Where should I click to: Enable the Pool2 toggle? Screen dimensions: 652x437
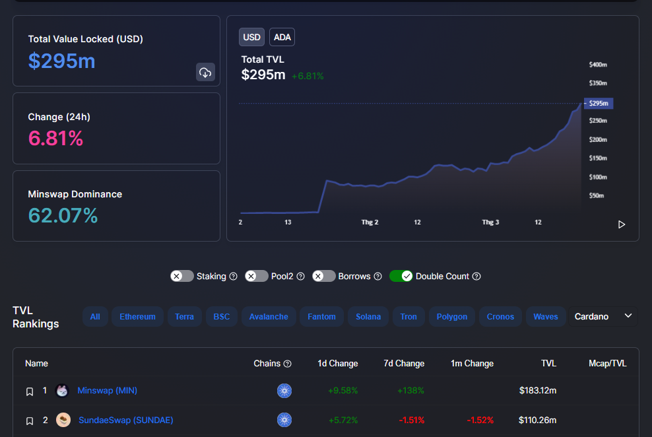tap(256, 276)
